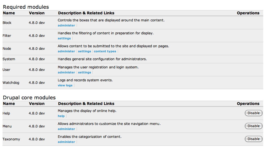Open the User module settings link

click(x=85, y=72)
